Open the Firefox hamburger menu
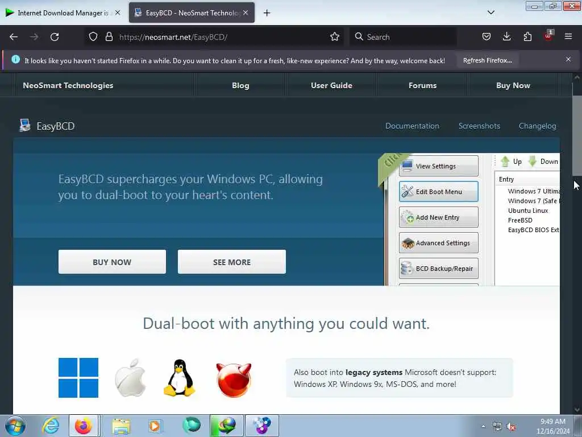 point(568,36)
